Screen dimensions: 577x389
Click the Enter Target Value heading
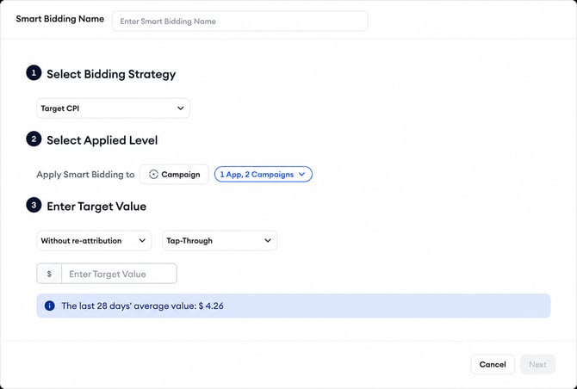tap(96, 207)
